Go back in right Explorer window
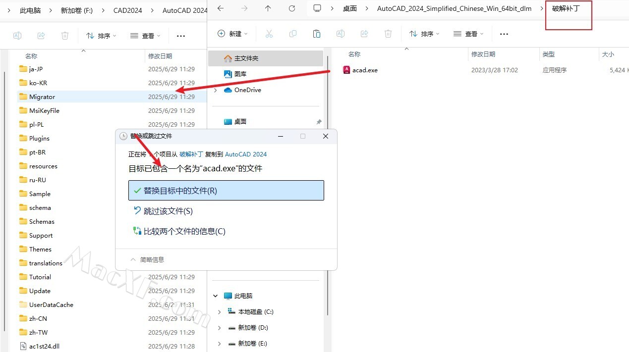The image size is (629, 352). click(221, 8)
